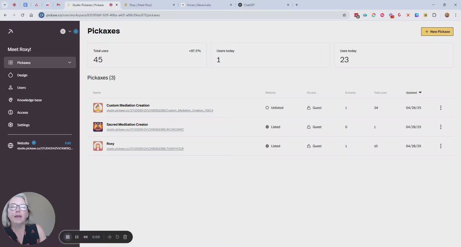Delete the recording with the trash icon

coord(125,237)
